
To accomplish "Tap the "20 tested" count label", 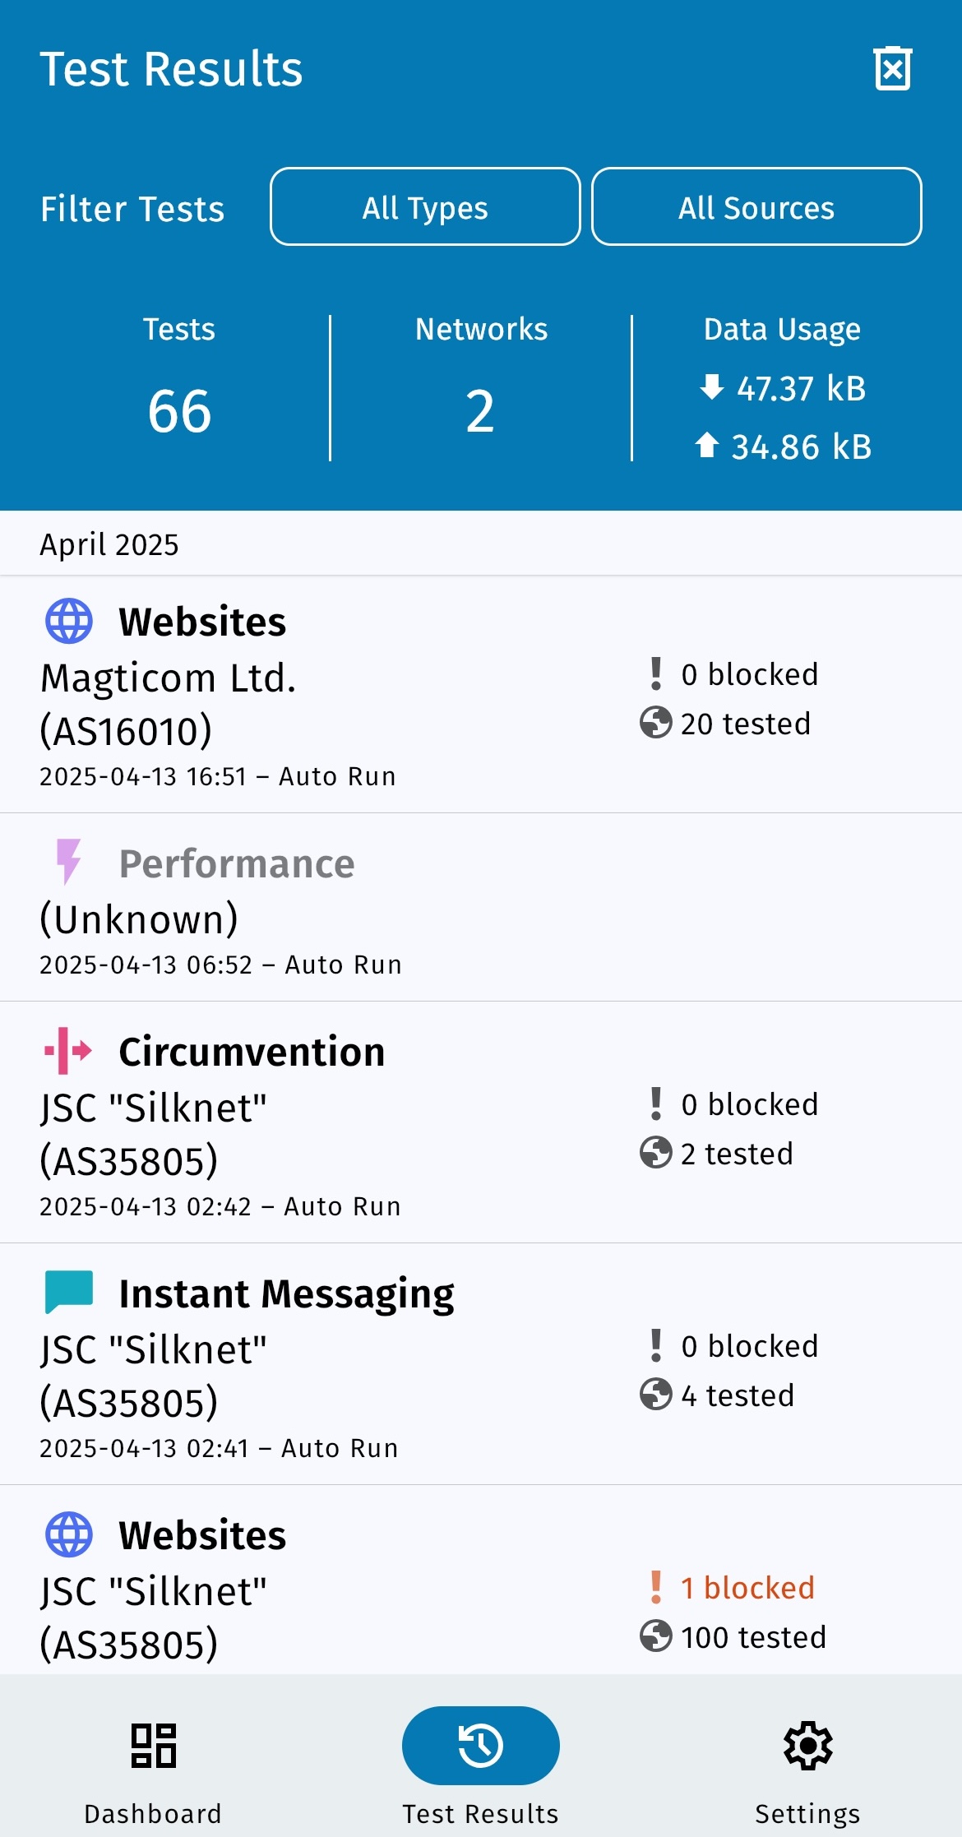I will [745, 724].
